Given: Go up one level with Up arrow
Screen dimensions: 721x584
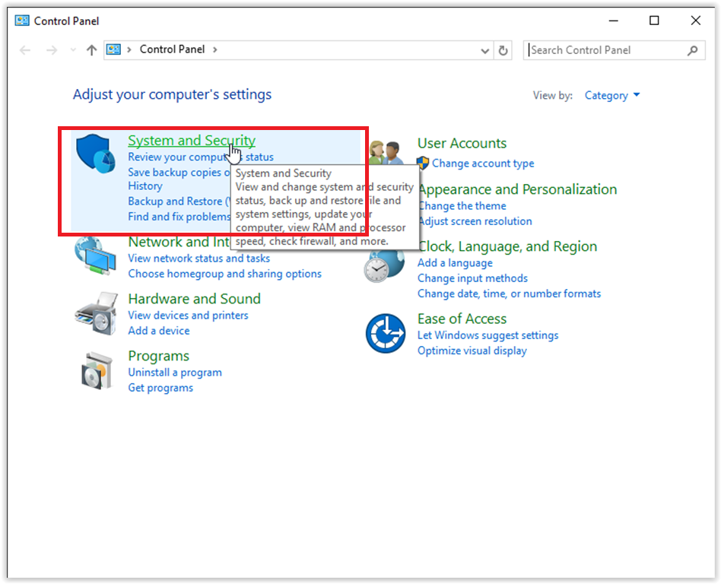Looking at the screenshot, I should pyautogui.click(x=91, y=50).
